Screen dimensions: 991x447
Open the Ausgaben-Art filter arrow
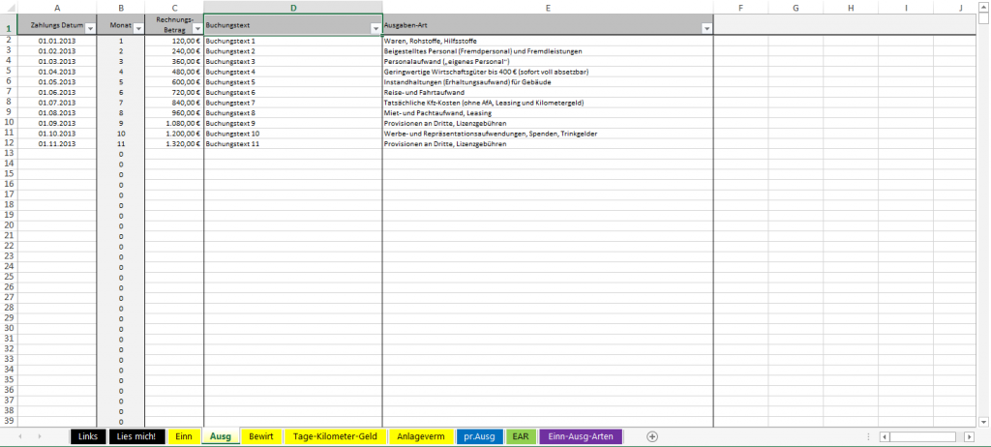(706, 28)
